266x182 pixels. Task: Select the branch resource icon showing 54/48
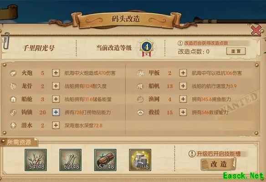pos(36,160)
